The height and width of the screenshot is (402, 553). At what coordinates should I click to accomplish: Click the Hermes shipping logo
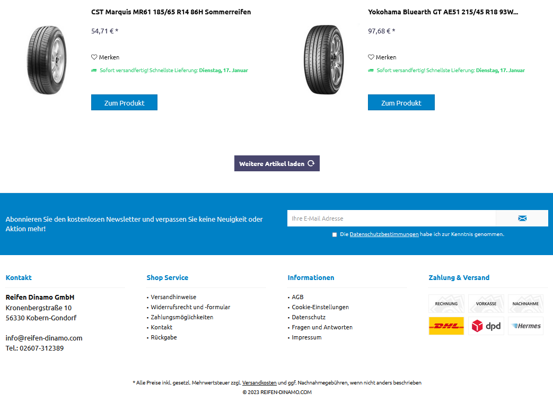click(x=525, y=326)
